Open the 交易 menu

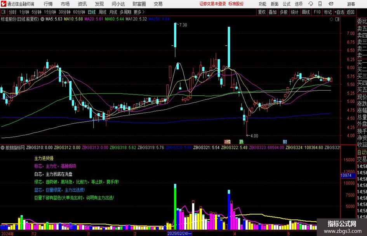point(158,4)
